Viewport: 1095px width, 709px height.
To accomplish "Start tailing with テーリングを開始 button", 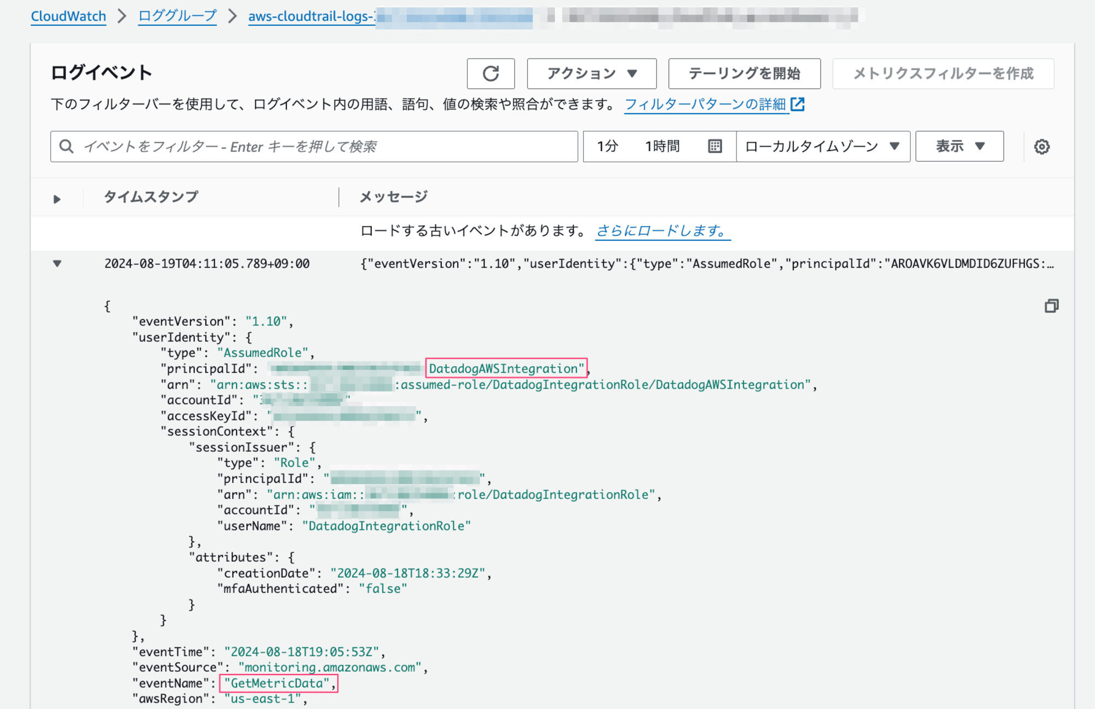I will coord(744,73).
